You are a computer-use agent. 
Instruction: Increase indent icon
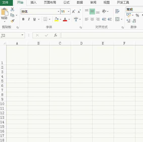(x=110, y=19)
